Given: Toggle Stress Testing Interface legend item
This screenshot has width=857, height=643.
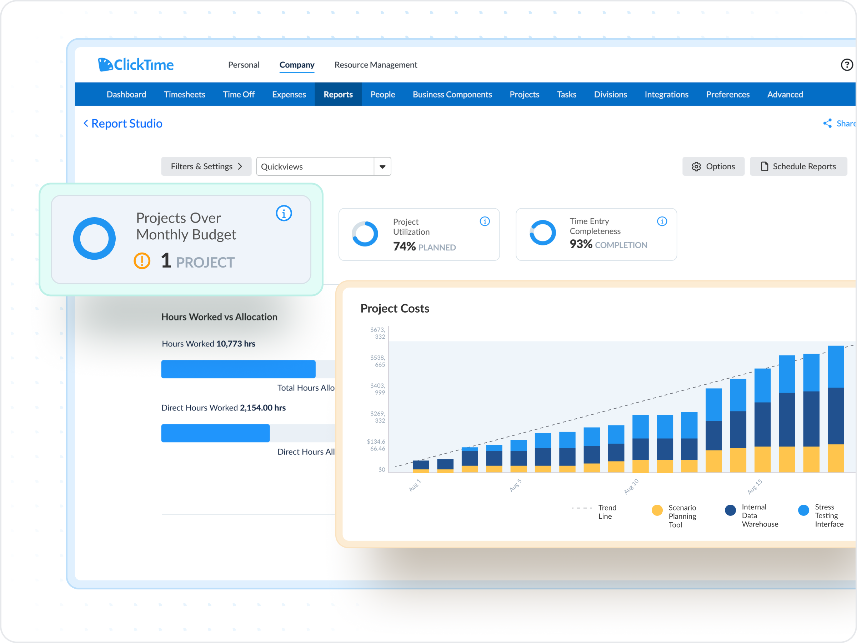Looking at the screenshot, I should click(803, 510).
